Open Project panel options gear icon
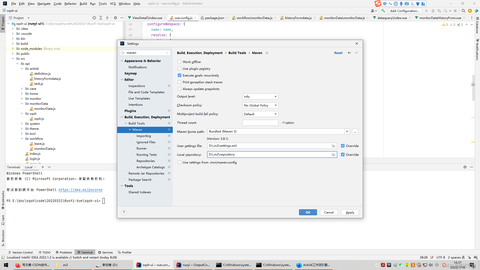This screenshot has height=270, width=480. [115, 18]
